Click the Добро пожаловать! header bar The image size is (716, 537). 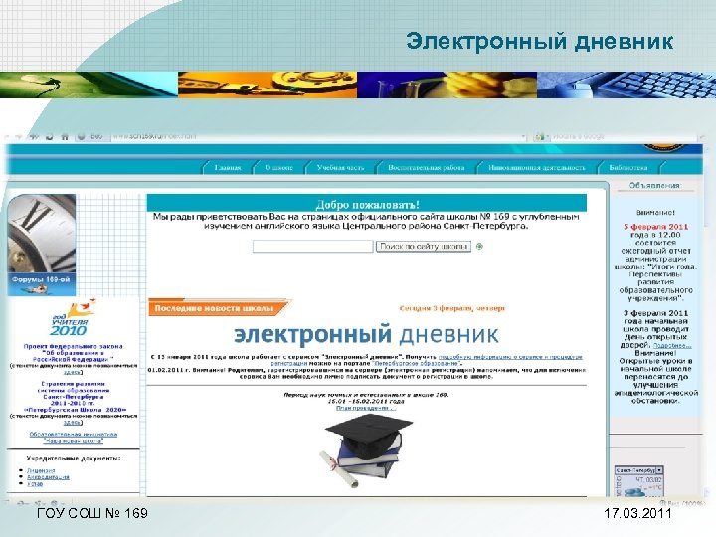(x=367, y=204)
